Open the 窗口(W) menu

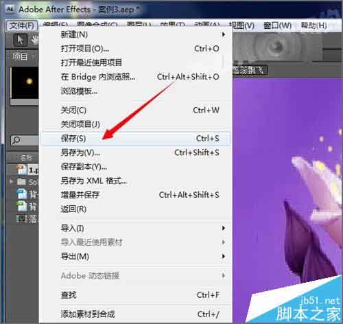[277, 25]
